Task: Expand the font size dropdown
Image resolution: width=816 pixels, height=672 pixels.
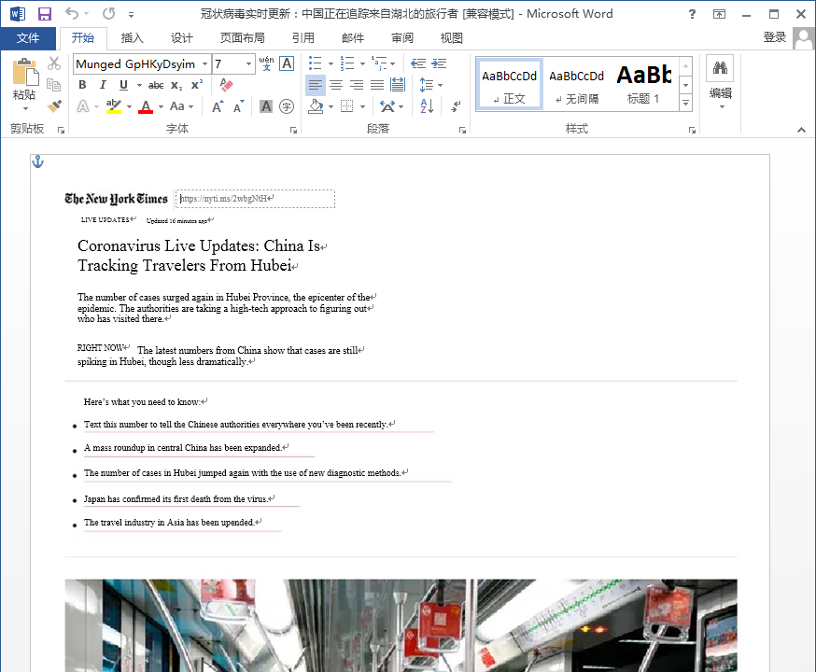Action: point(248,64)
